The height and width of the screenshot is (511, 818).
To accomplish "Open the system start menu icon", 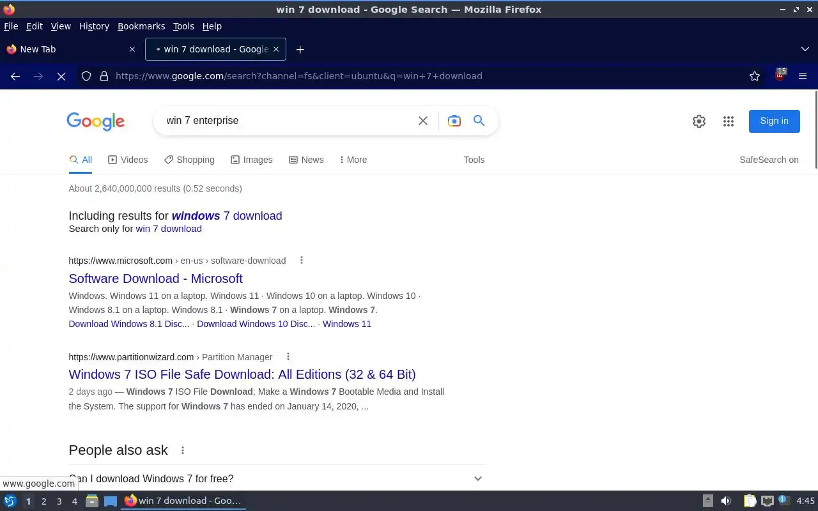I will pos(10,501).
